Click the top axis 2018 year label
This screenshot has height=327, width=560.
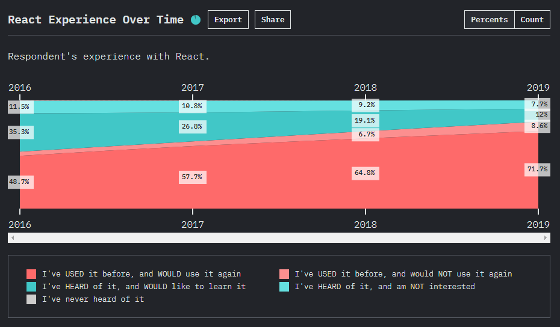[366, 88]
